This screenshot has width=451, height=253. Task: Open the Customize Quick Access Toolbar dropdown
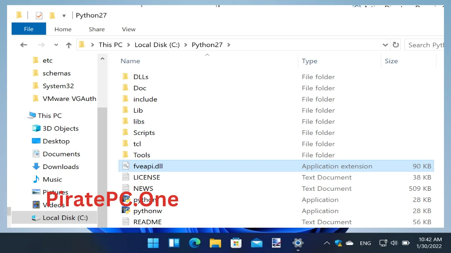(x=64, y=15)
